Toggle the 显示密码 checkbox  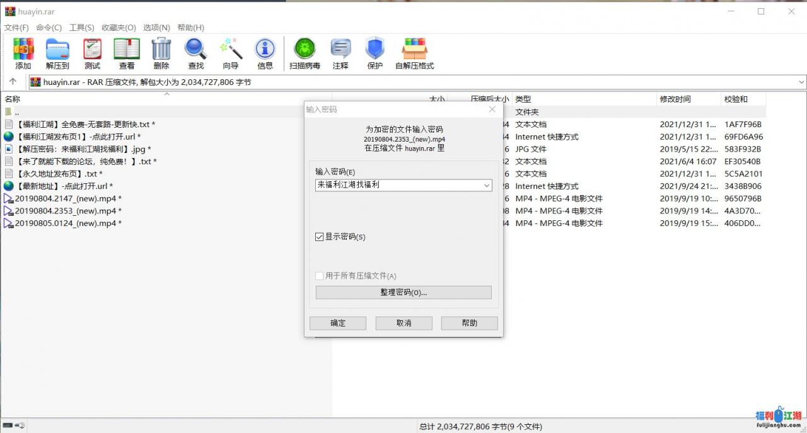coord(320,237)
